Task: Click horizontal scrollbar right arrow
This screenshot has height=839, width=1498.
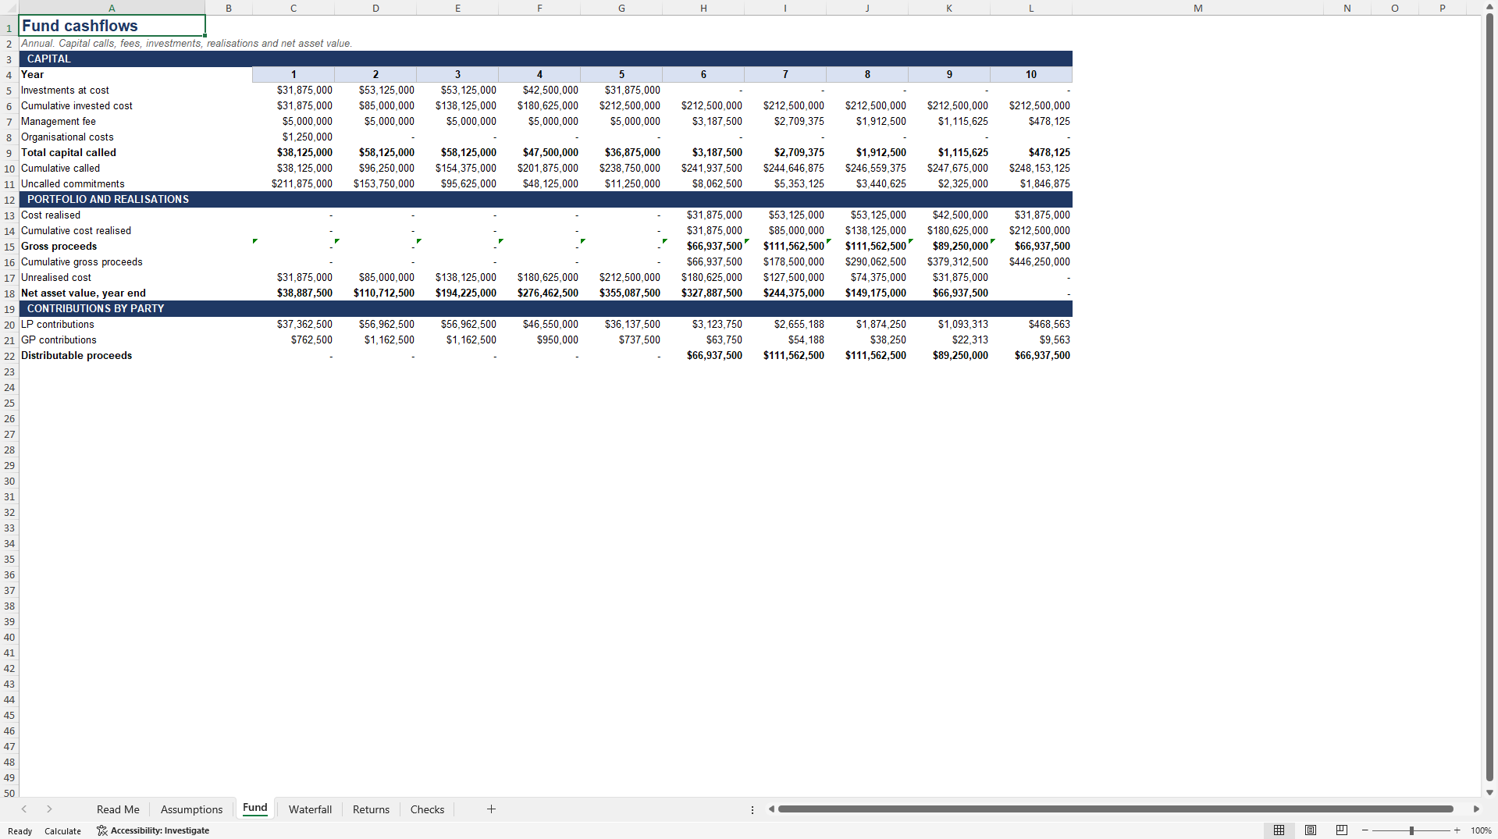Action: coord(1476,809)
